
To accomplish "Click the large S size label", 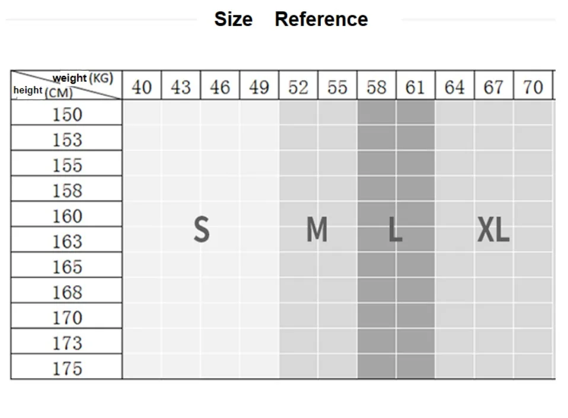I will click(x=202, y=229).
